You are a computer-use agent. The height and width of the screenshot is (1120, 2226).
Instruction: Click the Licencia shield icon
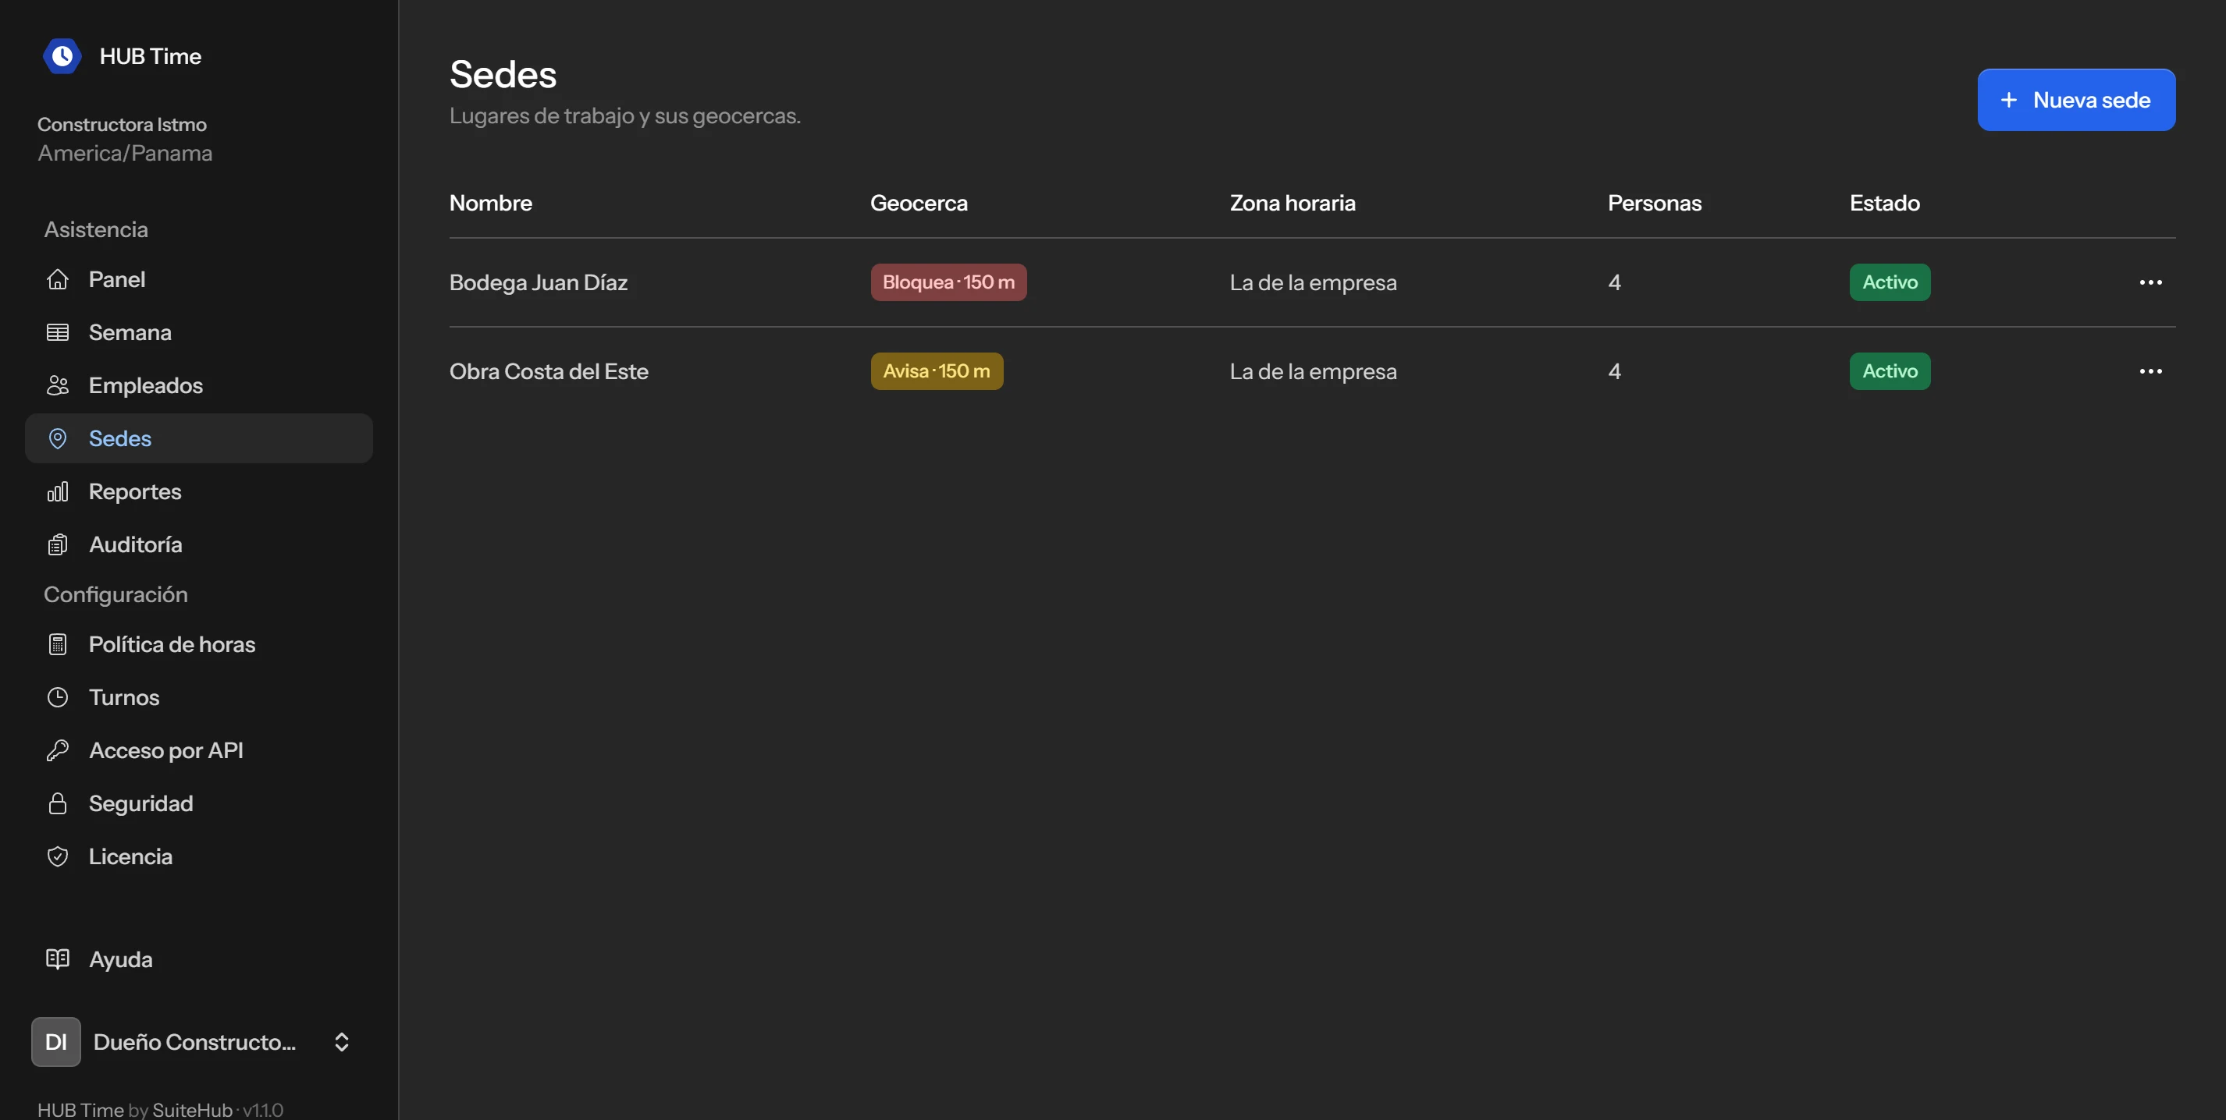pyautogui.click(x=58, y=856)
